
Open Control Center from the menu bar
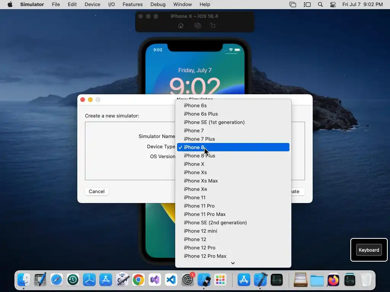tap(333, 5)
